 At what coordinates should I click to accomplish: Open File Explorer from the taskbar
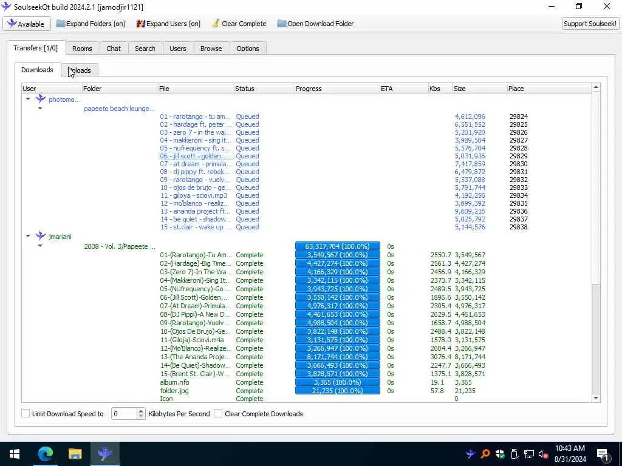tap(75, 454)
